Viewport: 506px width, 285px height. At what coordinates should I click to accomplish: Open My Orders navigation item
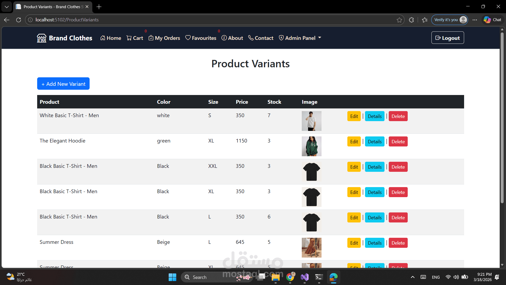click(x=164, y=38)
